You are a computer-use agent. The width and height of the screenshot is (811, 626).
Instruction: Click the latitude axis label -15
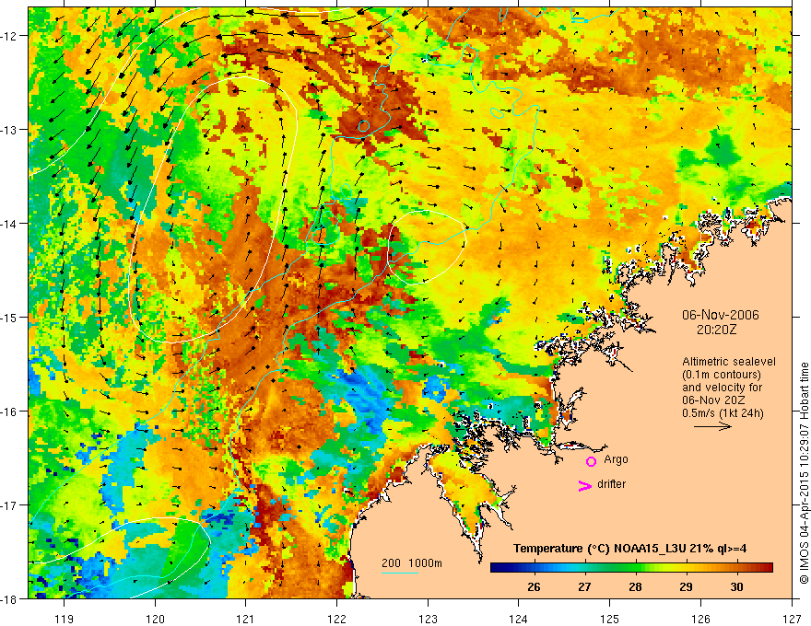tap(9, 318)
